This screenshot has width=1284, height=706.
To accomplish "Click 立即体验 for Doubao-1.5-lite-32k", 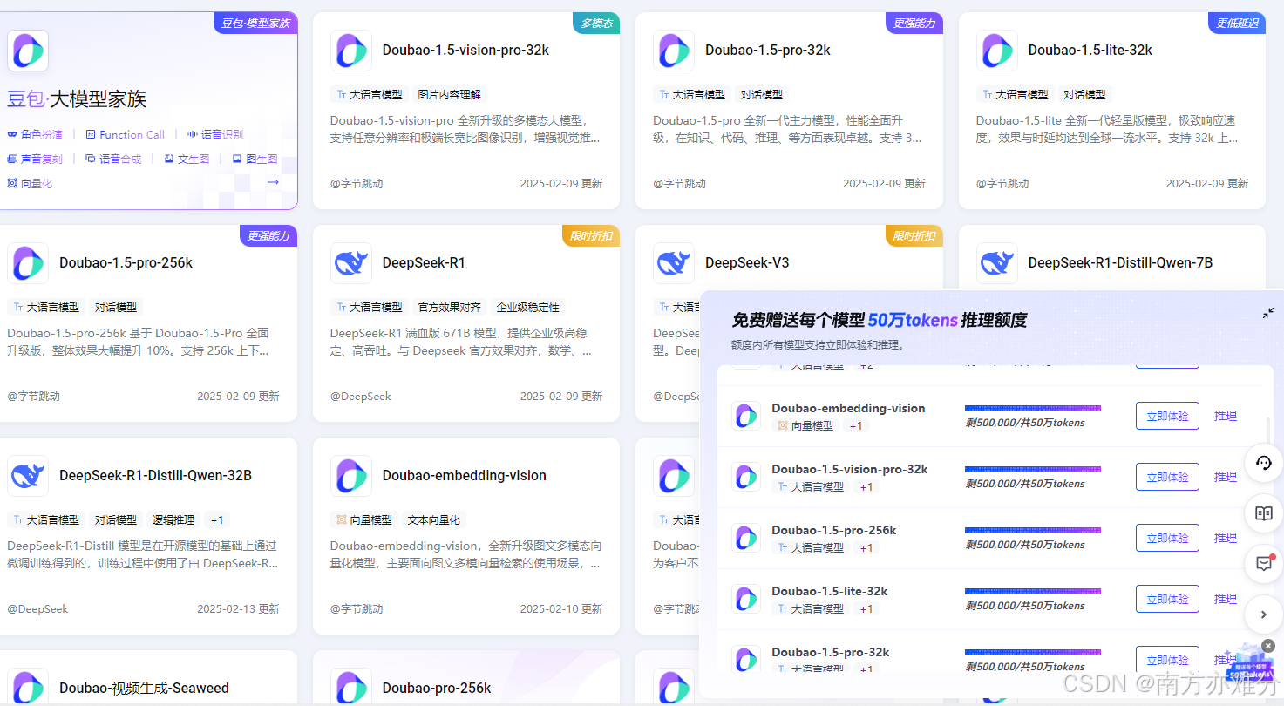I will (1167, 599).
